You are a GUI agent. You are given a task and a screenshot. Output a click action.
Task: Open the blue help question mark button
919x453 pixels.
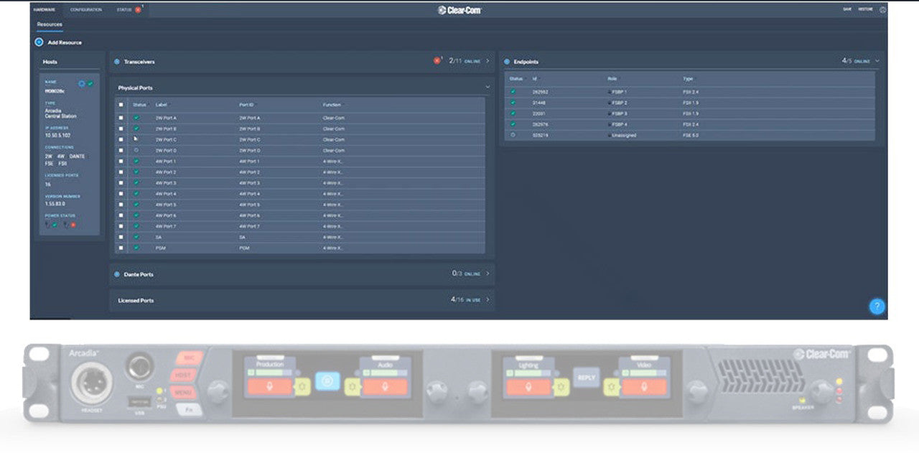tap(877, 307)
